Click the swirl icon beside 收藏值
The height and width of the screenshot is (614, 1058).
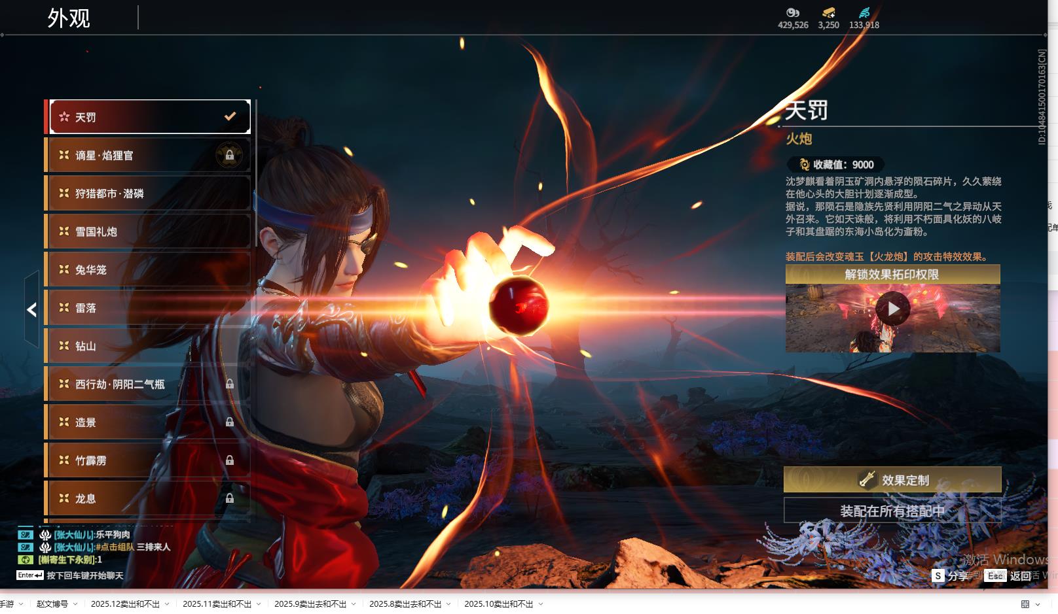(x=805, y=165)
